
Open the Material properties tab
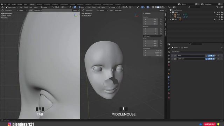(x=169, y=93)
